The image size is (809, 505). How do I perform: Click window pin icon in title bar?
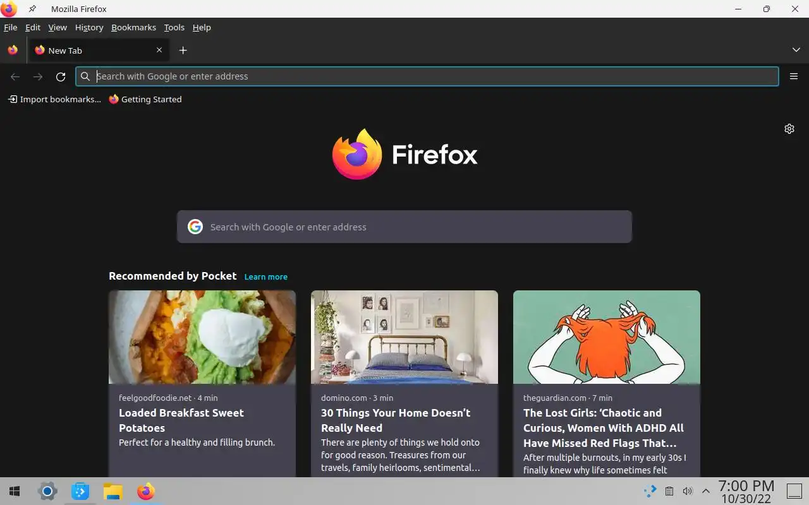point(32,9)
